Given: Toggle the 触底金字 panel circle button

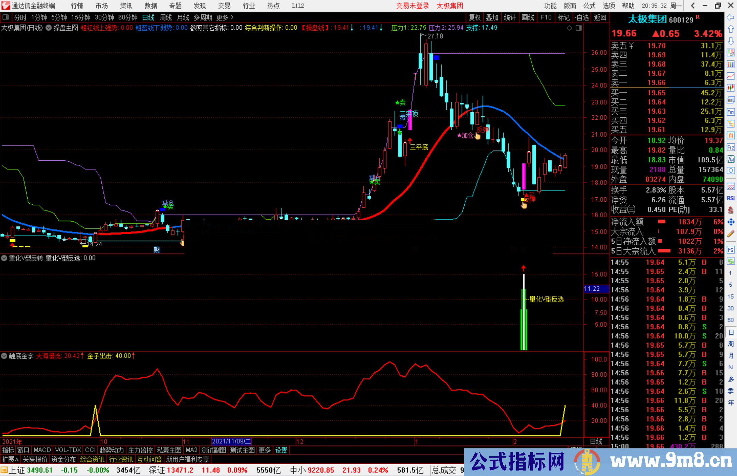Looking at the screenshot, I should click(4, 356).
